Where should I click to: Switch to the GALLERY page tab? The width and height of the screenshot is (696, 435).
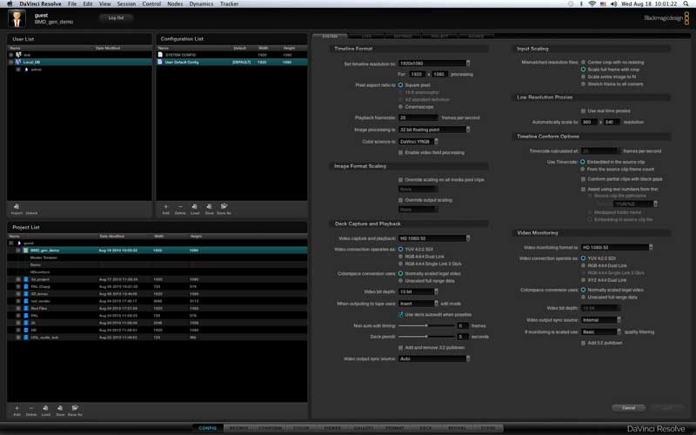[x=363, y=428]
